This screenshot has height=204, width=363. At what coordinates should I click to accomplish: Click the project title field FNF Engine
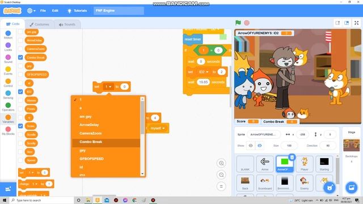(x=119, y=11)
